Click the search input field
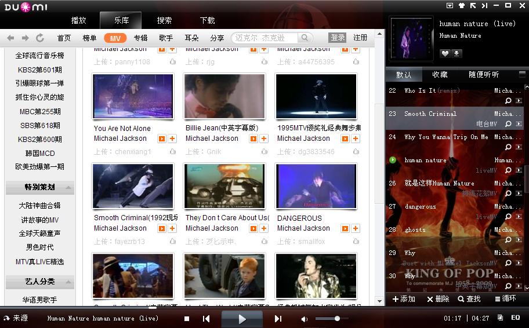 (265, 38)
